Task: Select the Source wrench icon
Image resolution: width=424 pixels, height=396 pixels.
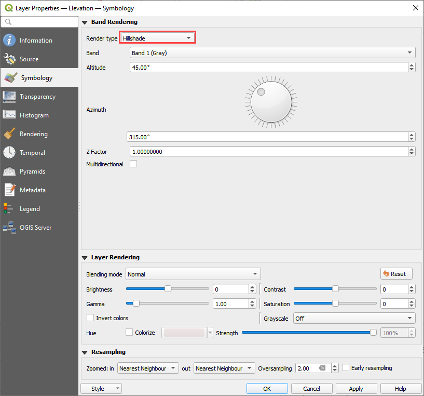Action: 9,59
